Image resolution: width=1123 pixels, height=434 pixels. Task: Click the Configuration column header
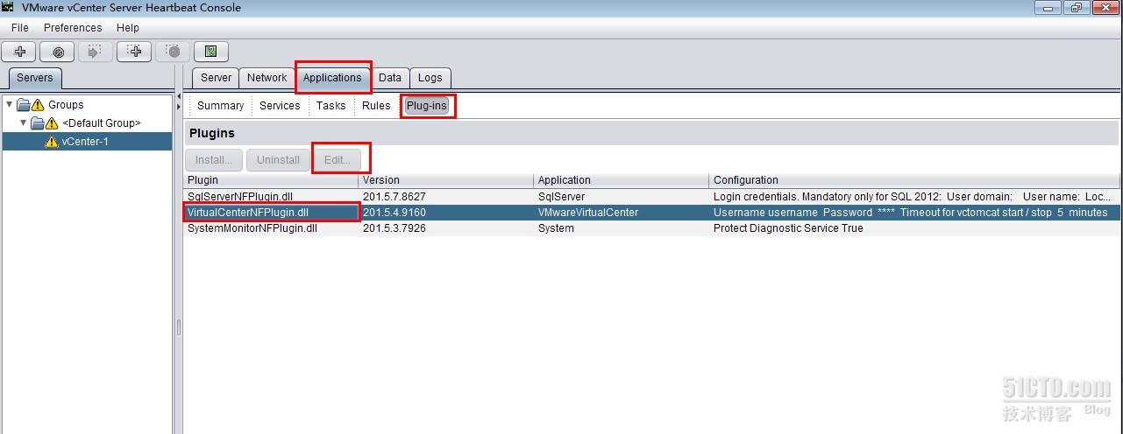(915, 180)
